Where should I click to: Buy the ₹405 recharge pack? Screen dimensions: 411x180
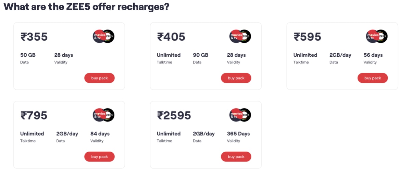[x=236, y=78]
